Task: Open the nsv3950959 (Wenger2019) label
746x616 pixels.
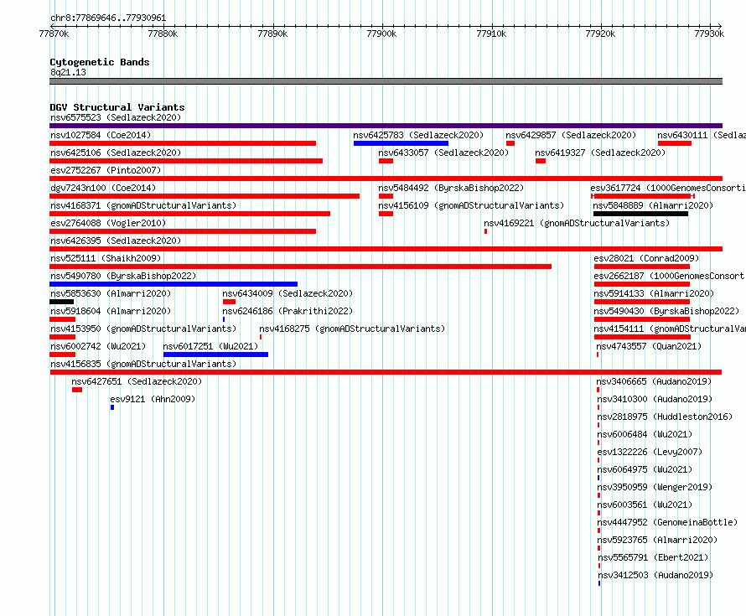Action: click(x=655, y=487)
